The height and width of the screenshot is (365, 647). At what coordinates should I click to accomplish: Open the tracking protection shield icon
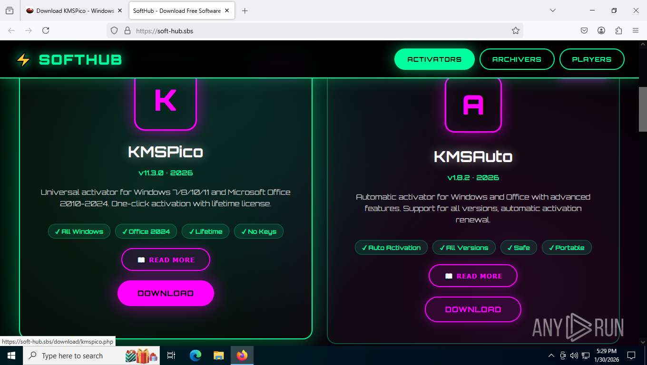point(114,30)
